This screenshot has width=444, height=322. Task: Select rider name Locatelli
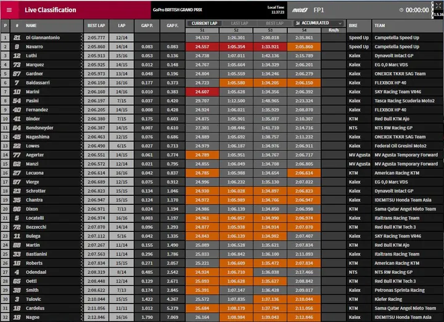[x=35, y=218]
